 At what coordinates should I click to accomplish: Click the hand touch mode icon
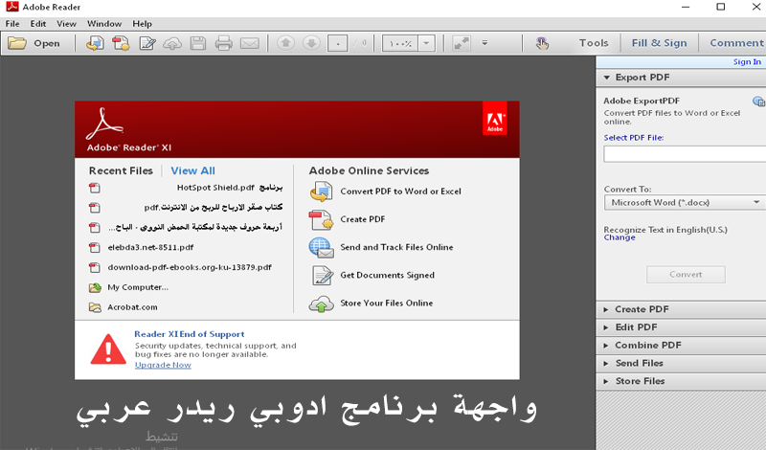tap(542, 43)
